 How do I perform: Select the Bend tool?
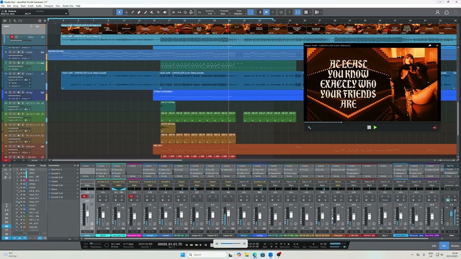click(x=158, y=12)
